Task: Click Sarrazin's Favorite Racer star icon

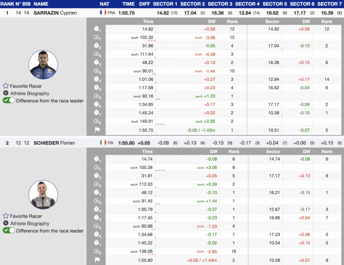Action: [x=6, y=86]
